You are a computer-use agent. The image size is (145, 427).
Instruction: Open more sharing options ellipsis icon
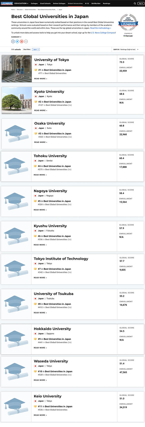[x=26, y=41]
